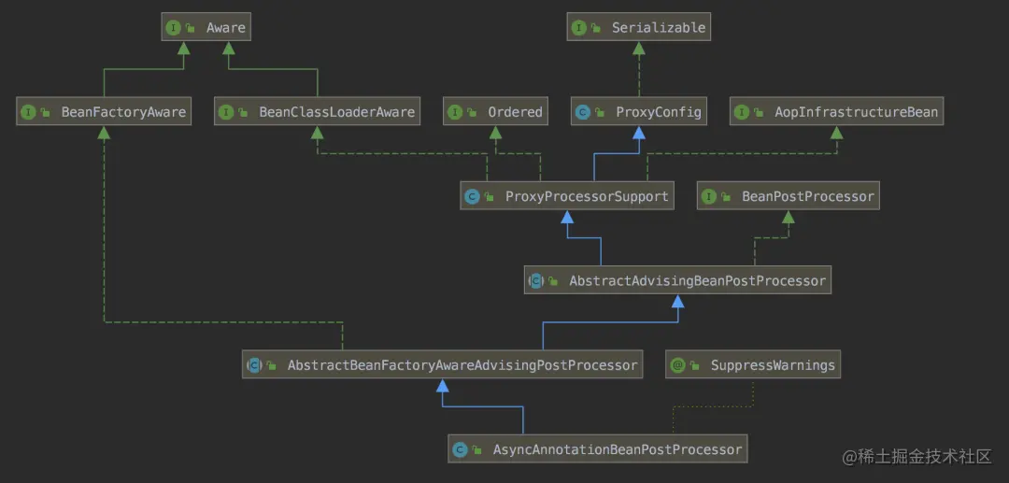Click the abstract class icon on AbstractBeanFactoryAwareAdvisingPostProcessor

[x=254, y=365]
